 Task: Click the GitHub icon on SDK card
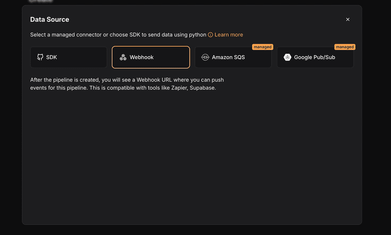(40, 57)
